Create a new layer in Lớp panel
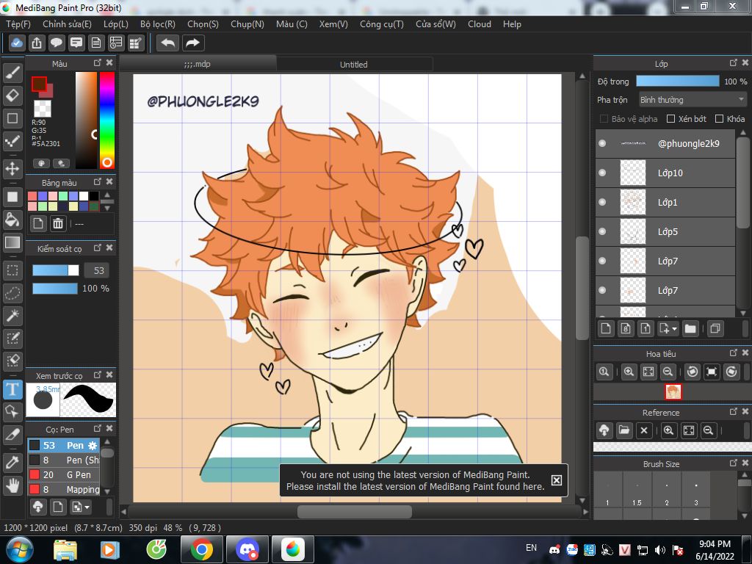 [606, 328]
